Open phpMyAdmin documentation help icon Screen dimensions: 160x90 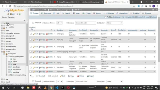click(x=13, y=14)
